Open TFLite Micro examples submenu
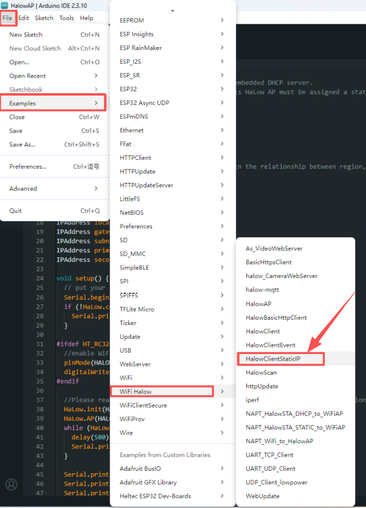The height and width of the screenshot is (508, 366). tap(172, 309)
